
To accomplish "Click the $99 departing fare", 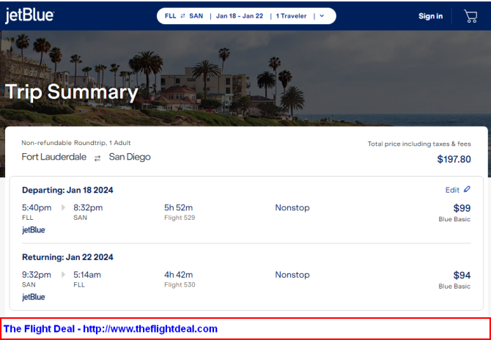I will (462, 208).
